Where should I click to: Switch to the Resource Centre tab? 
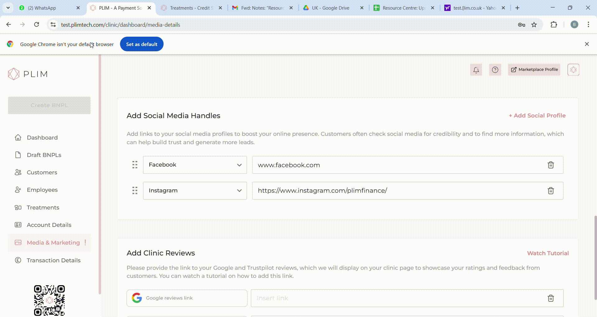click(x=404, y=8)
